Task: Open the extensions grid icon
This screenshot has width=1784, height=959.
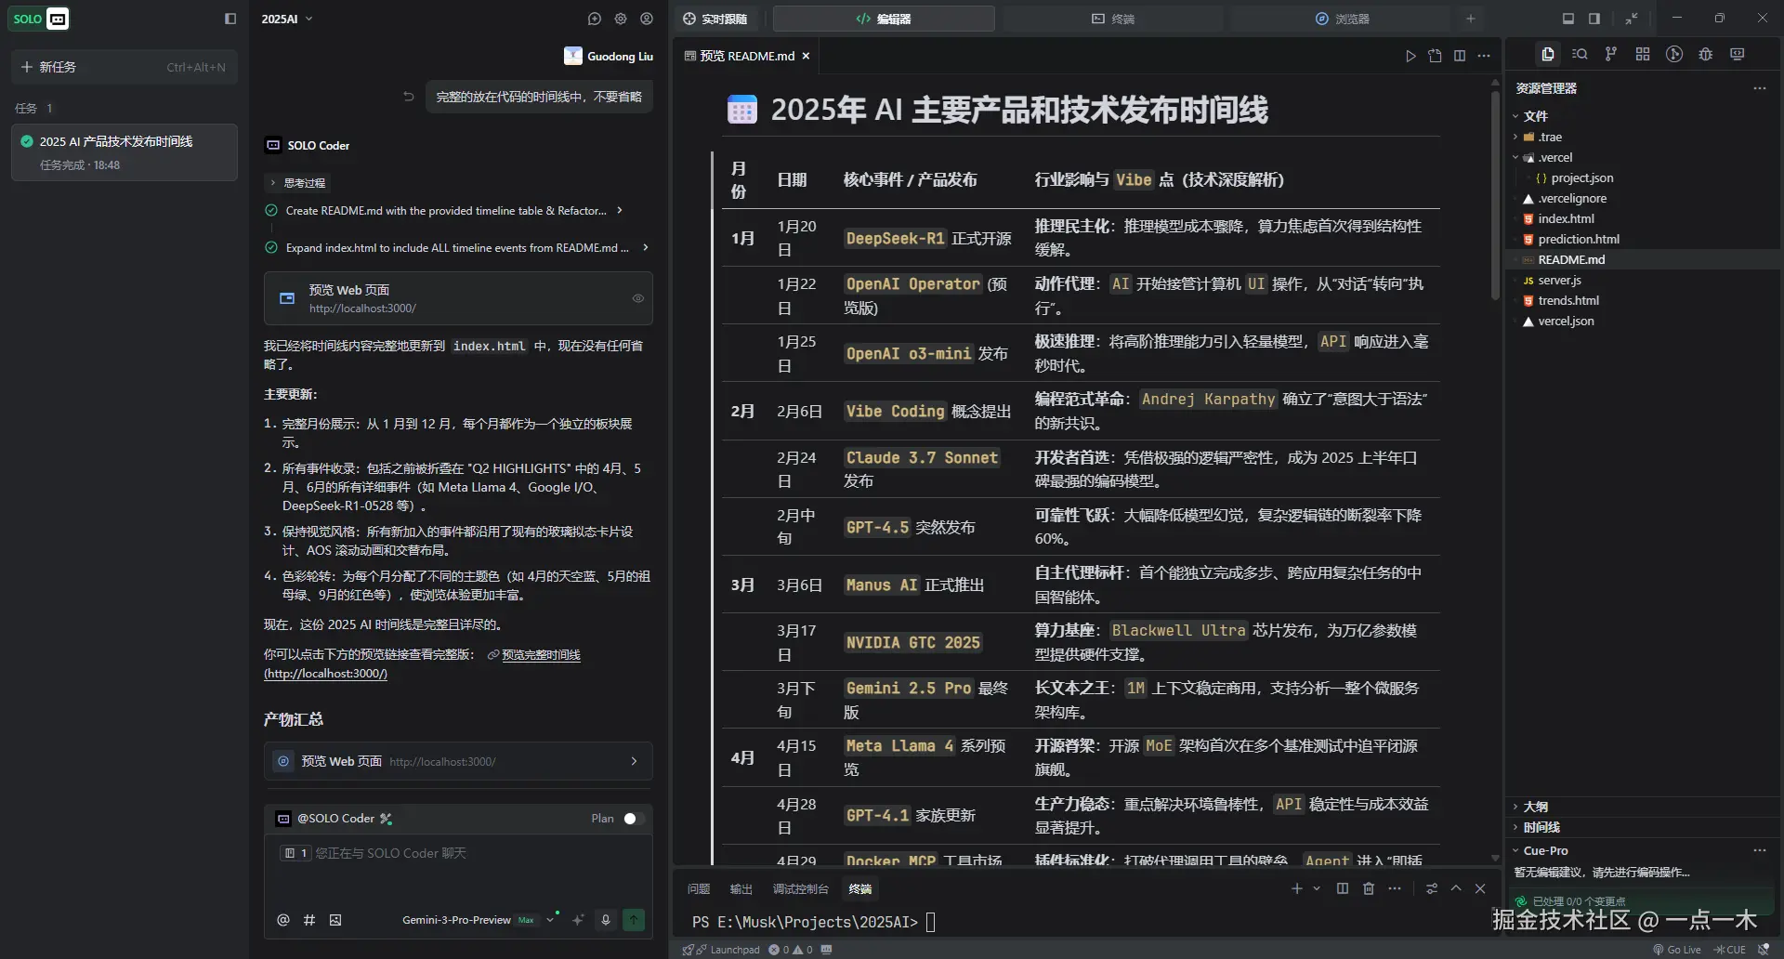Action: point(1643,55)
